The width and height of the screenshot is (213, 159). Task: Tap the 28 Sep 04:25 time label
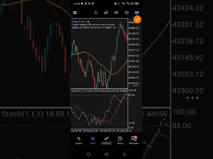coord(124,131)
